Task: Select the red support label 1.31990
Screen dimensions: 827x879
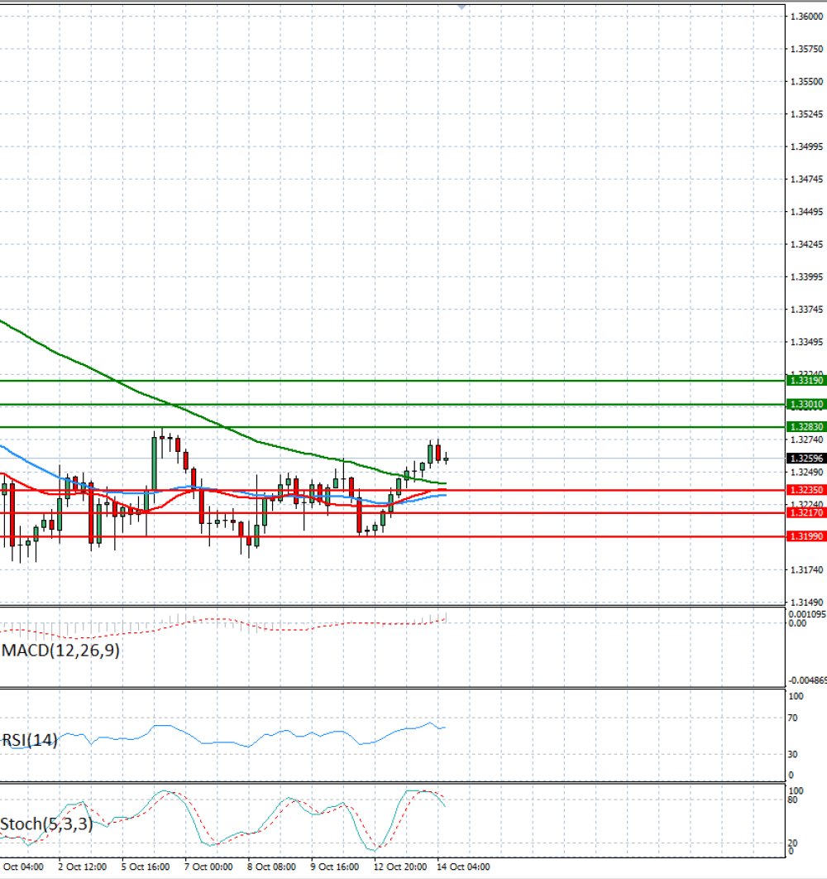Action: [806, 536]
